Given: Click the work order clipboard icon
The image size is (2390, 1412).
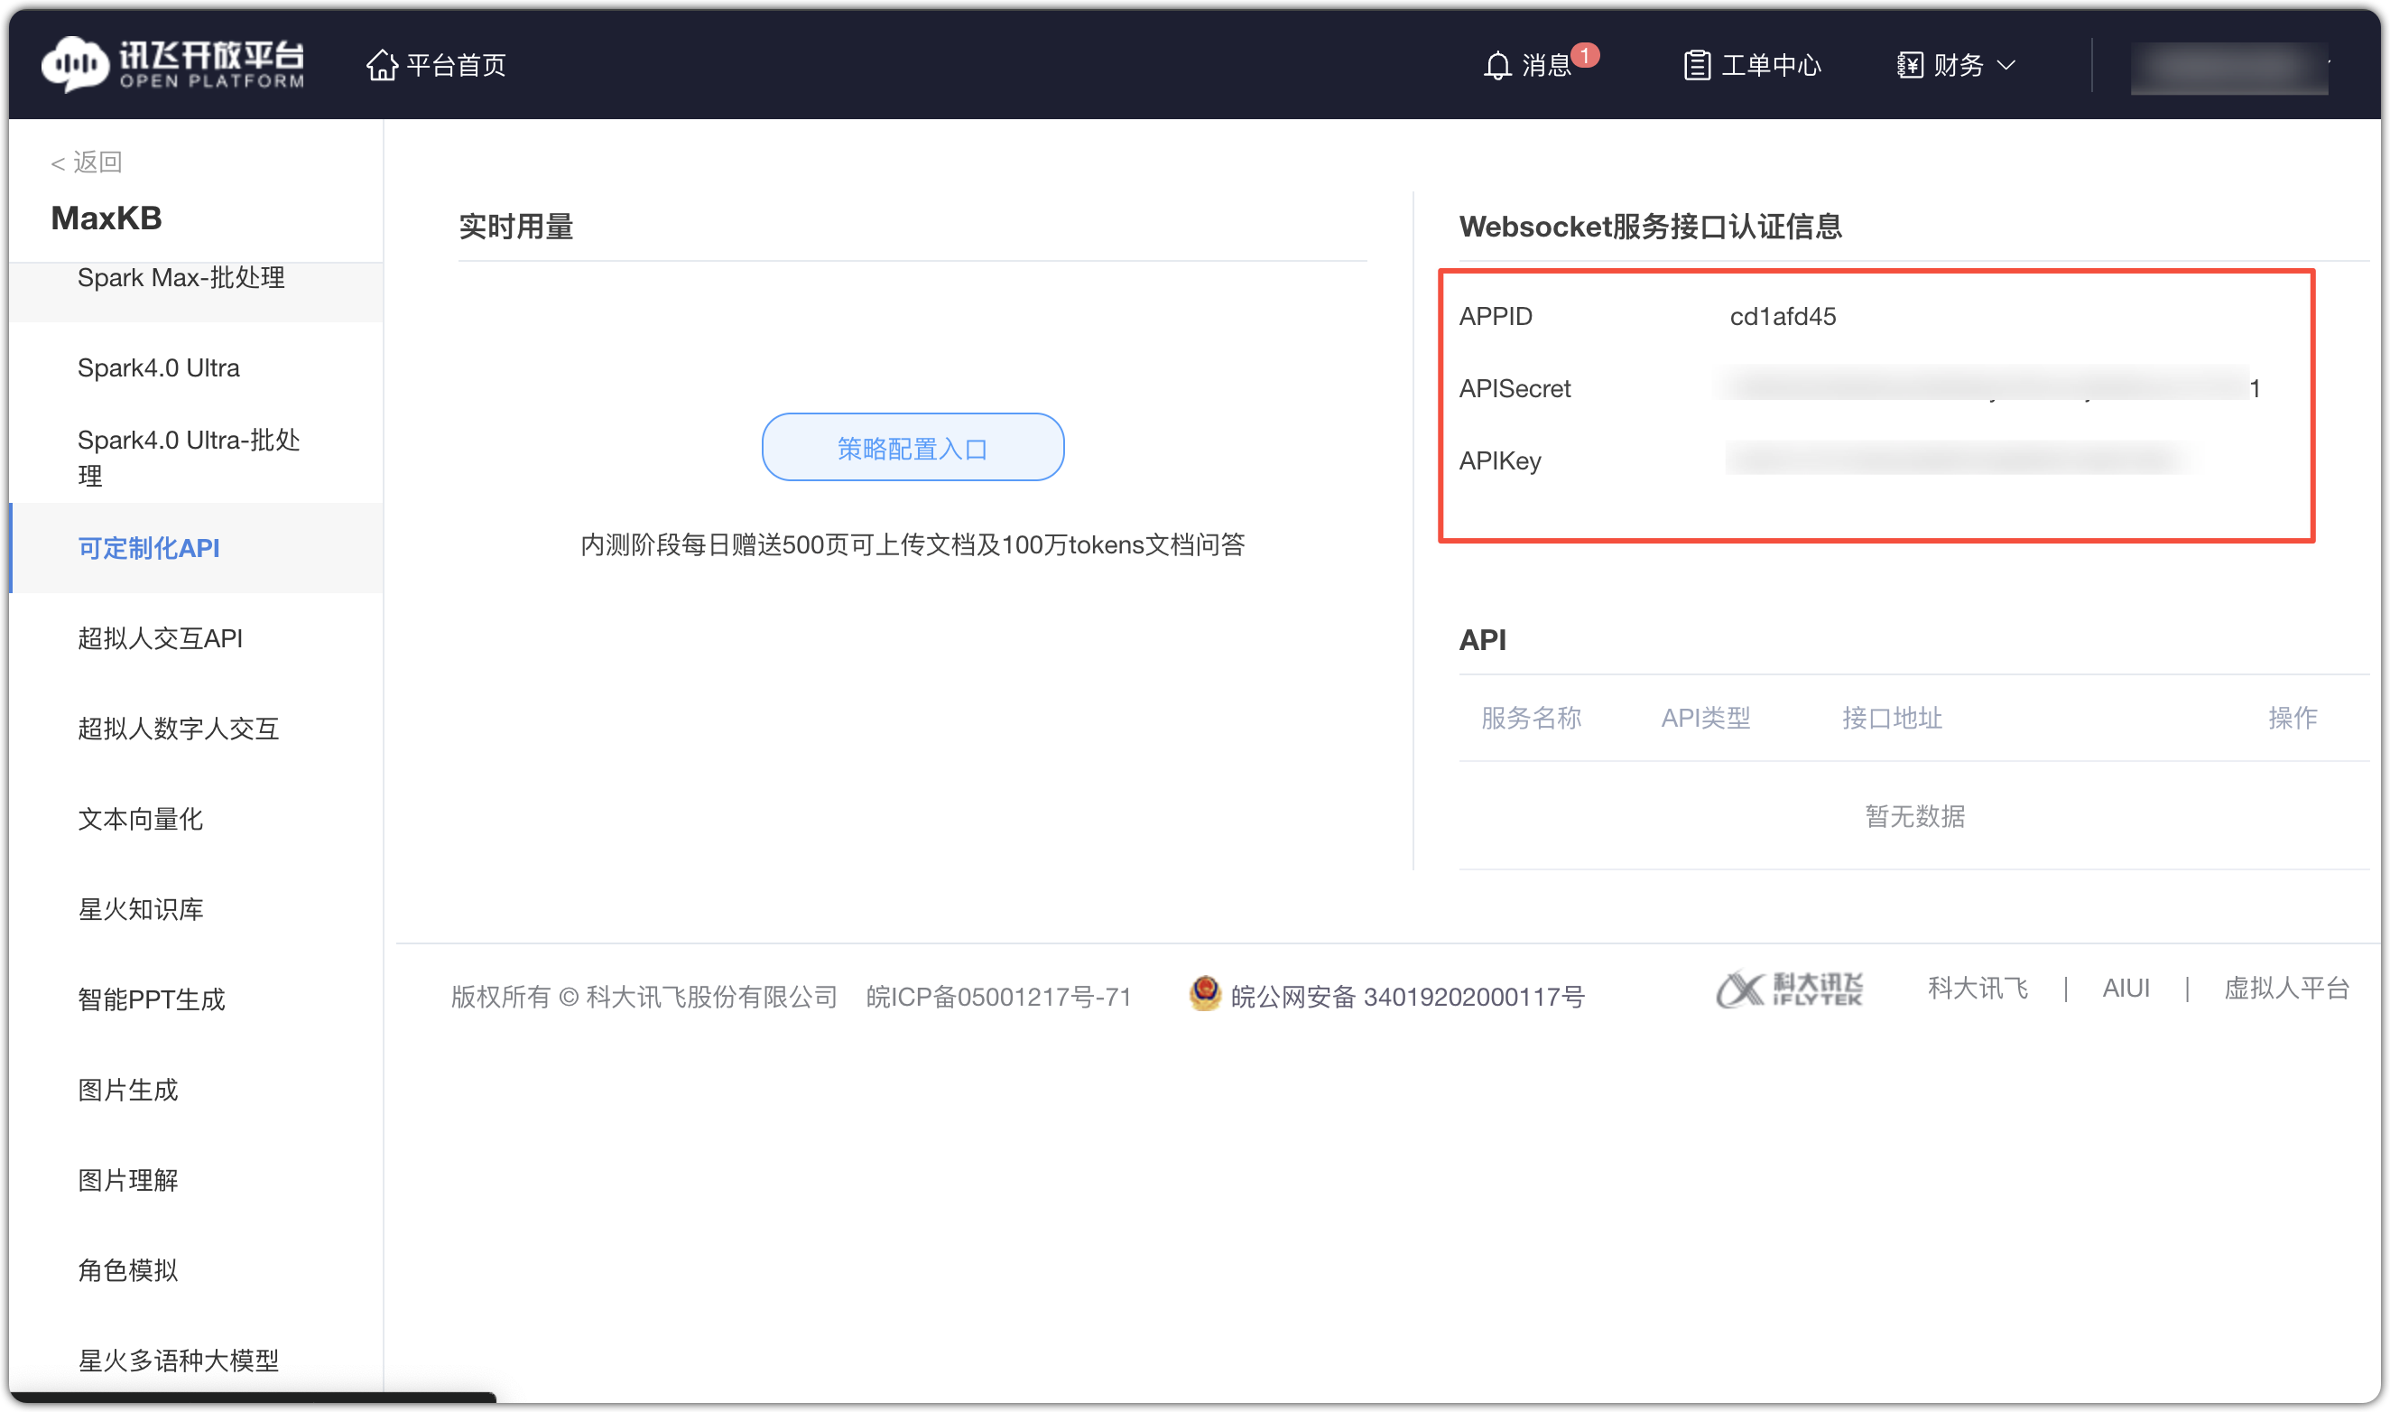Looking at the screenshot, I should [1696, 66].
